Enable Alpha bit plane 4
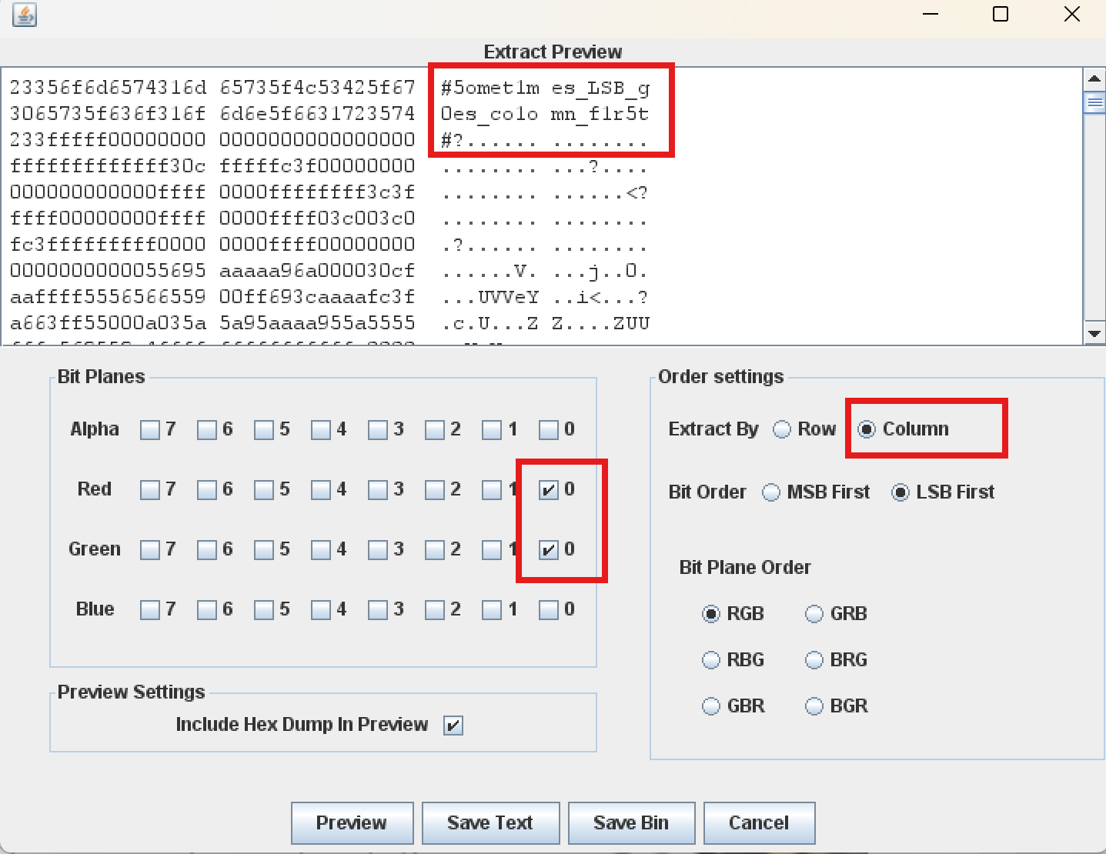 tap(321, 429)
